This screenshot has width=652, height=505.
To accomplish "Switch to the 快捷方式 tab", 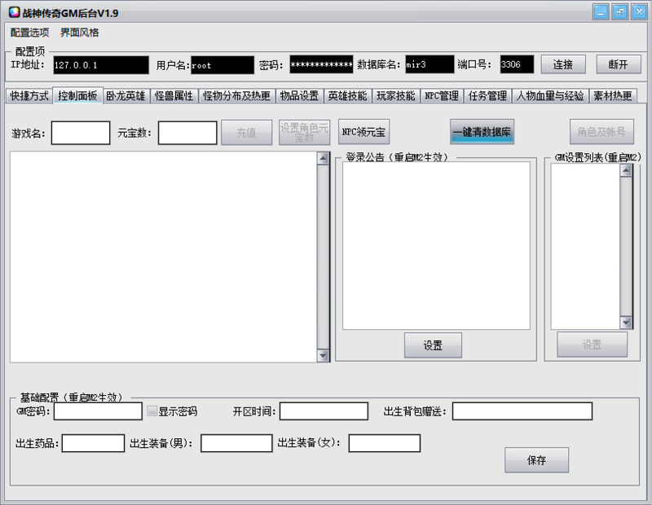I will pos(29,95).
